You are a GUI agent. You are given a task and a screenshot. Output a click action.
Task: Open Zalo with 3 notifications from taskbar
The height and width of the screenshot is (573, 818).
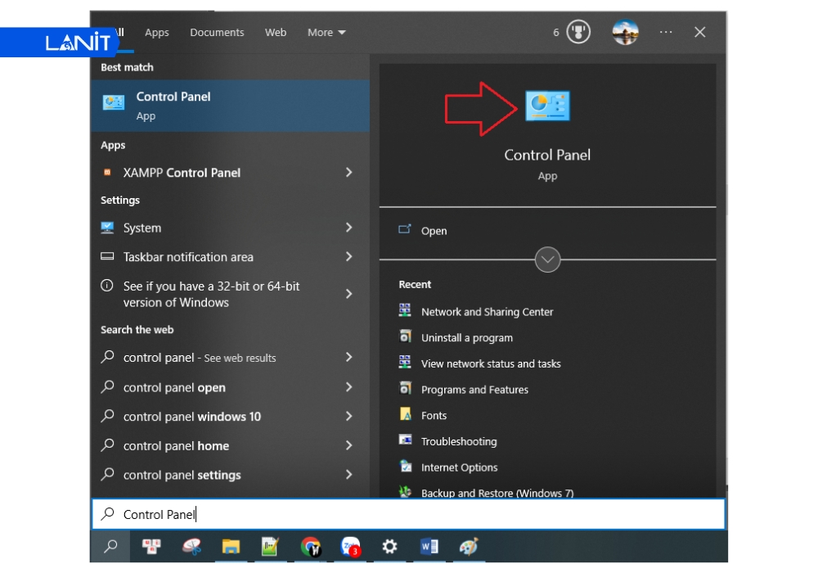pos(351,546)
